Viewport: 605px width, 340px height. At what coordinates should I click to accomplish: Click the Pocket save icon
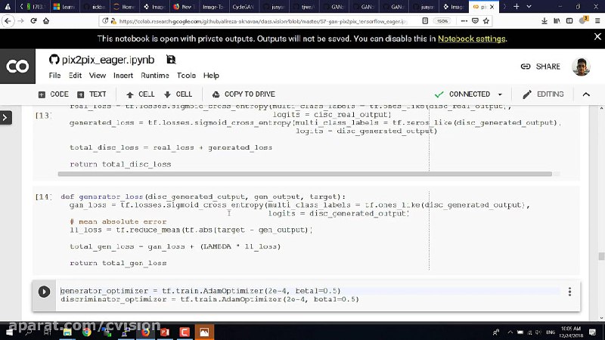point(475,21)
